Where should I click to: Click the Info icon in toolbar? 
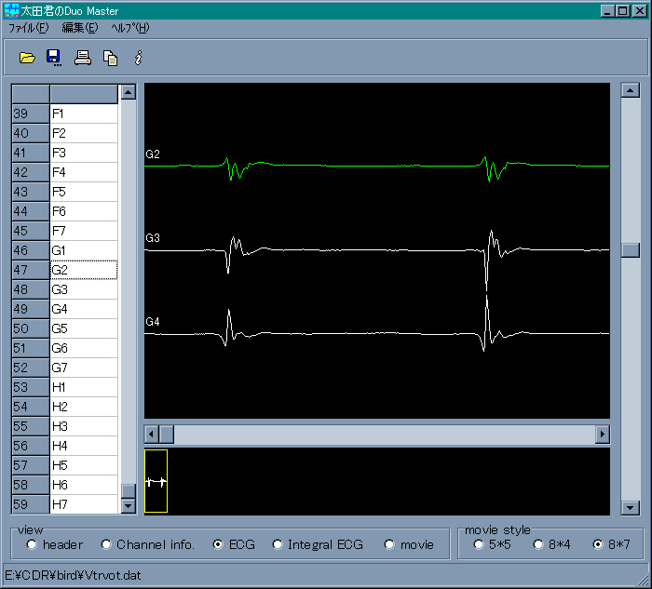click(x=138, y=58)
